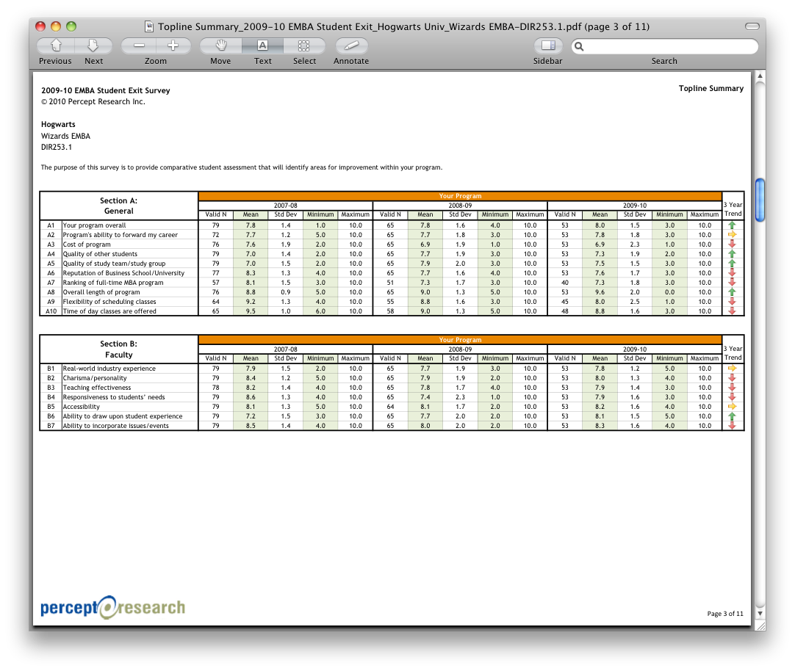Toggle the Sidebar panel
This screenshot has height=671, width=795.
[x=547, y=46]
